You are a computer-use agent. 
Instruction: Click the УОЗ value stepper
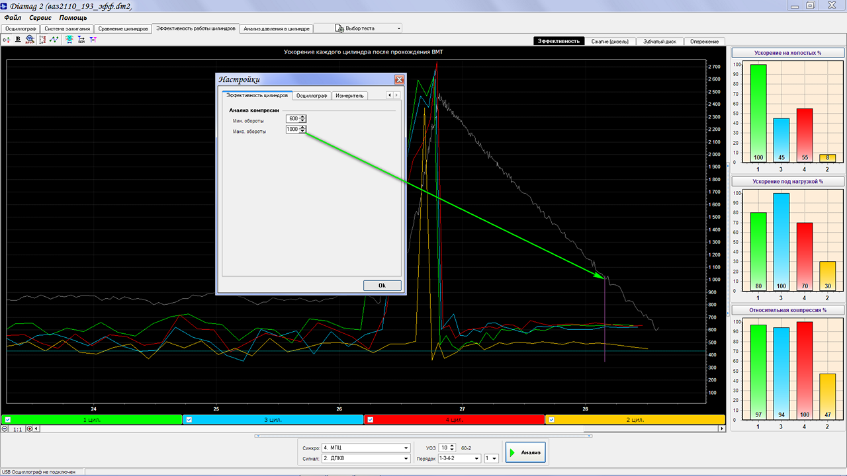point(453,448)
